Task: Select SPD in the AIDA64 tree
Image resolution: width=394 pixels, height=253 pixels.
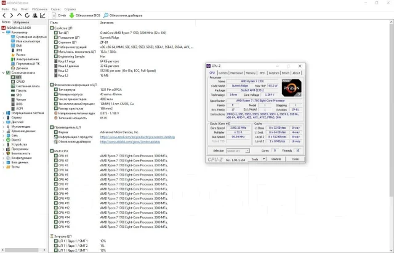Action: 17,95
